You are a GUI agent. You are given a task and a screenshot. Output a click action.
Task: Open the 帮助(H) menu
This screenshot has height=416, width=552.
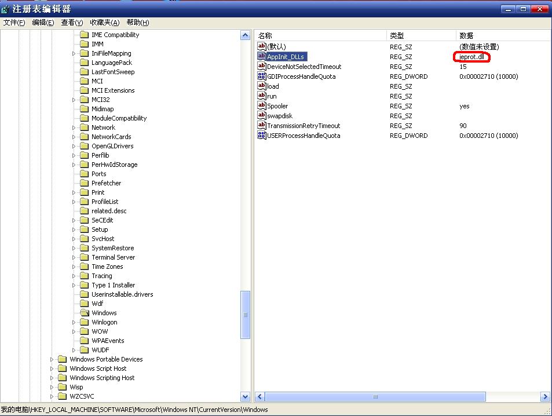coord(138,23)
